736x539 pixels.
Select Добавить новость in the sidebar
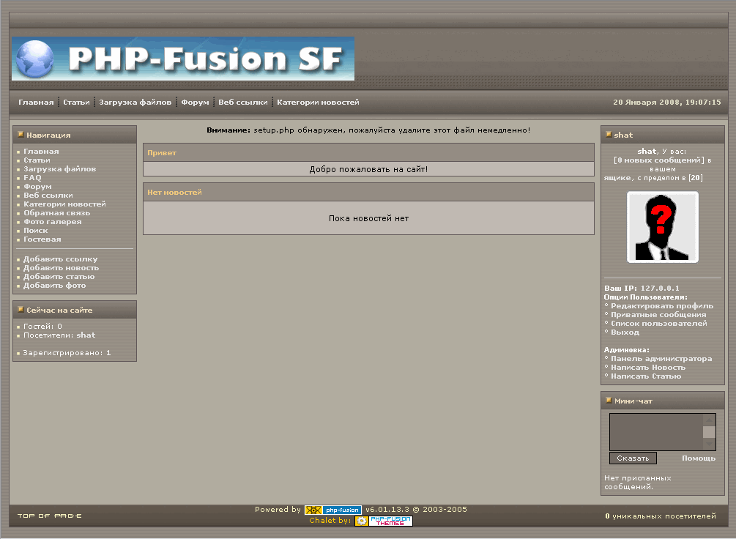coord(61,268)
